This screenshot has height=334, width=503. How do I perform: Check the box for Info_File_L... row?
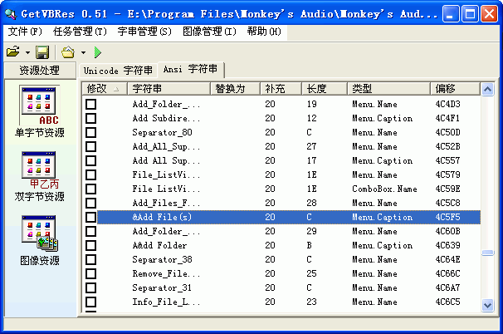pyautogui.click(x=91, y=302)
